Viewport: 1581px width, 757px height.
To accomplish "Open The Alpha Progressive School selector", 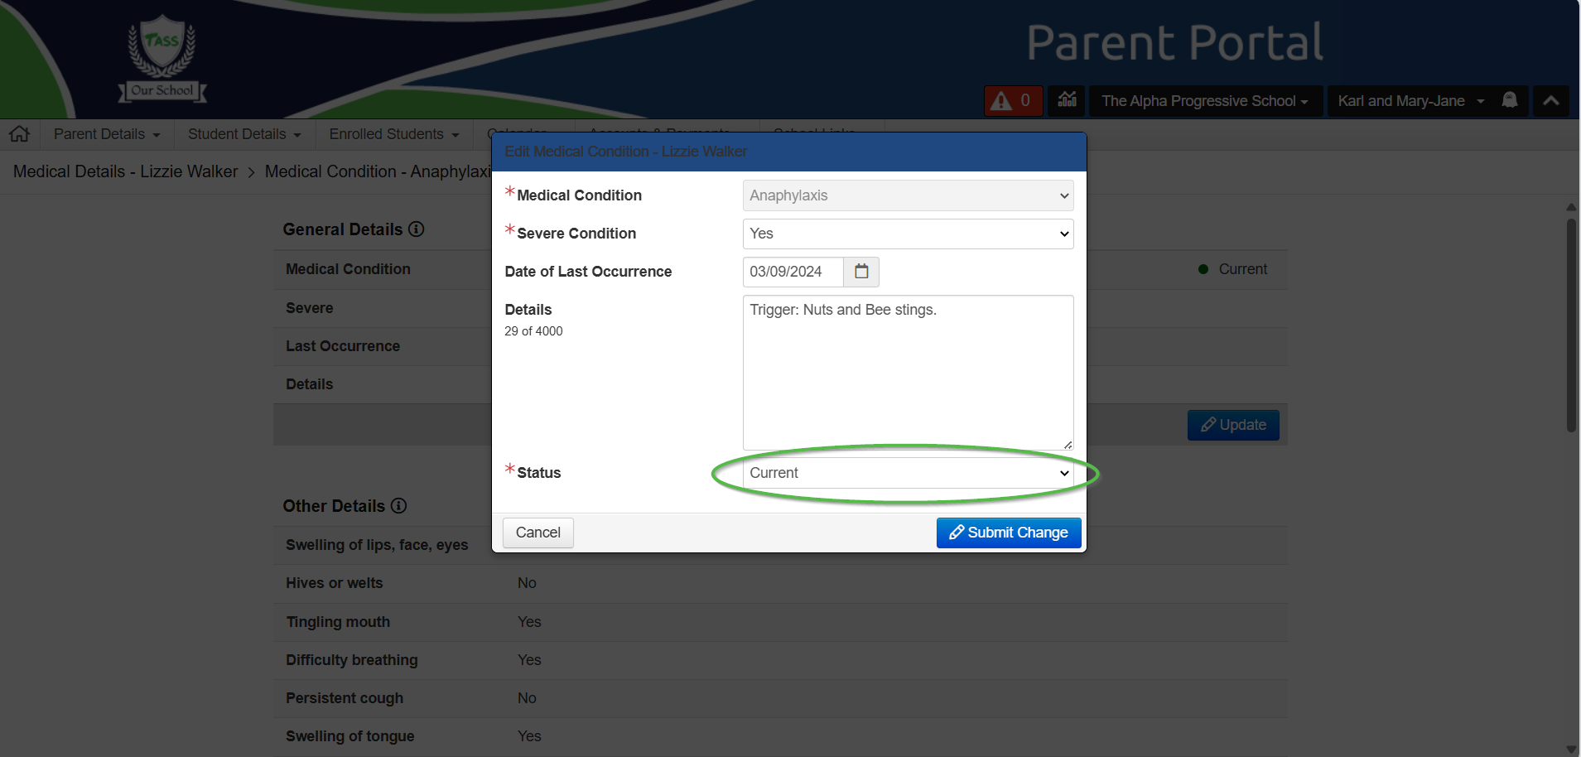I will [x=1204, y=101].
